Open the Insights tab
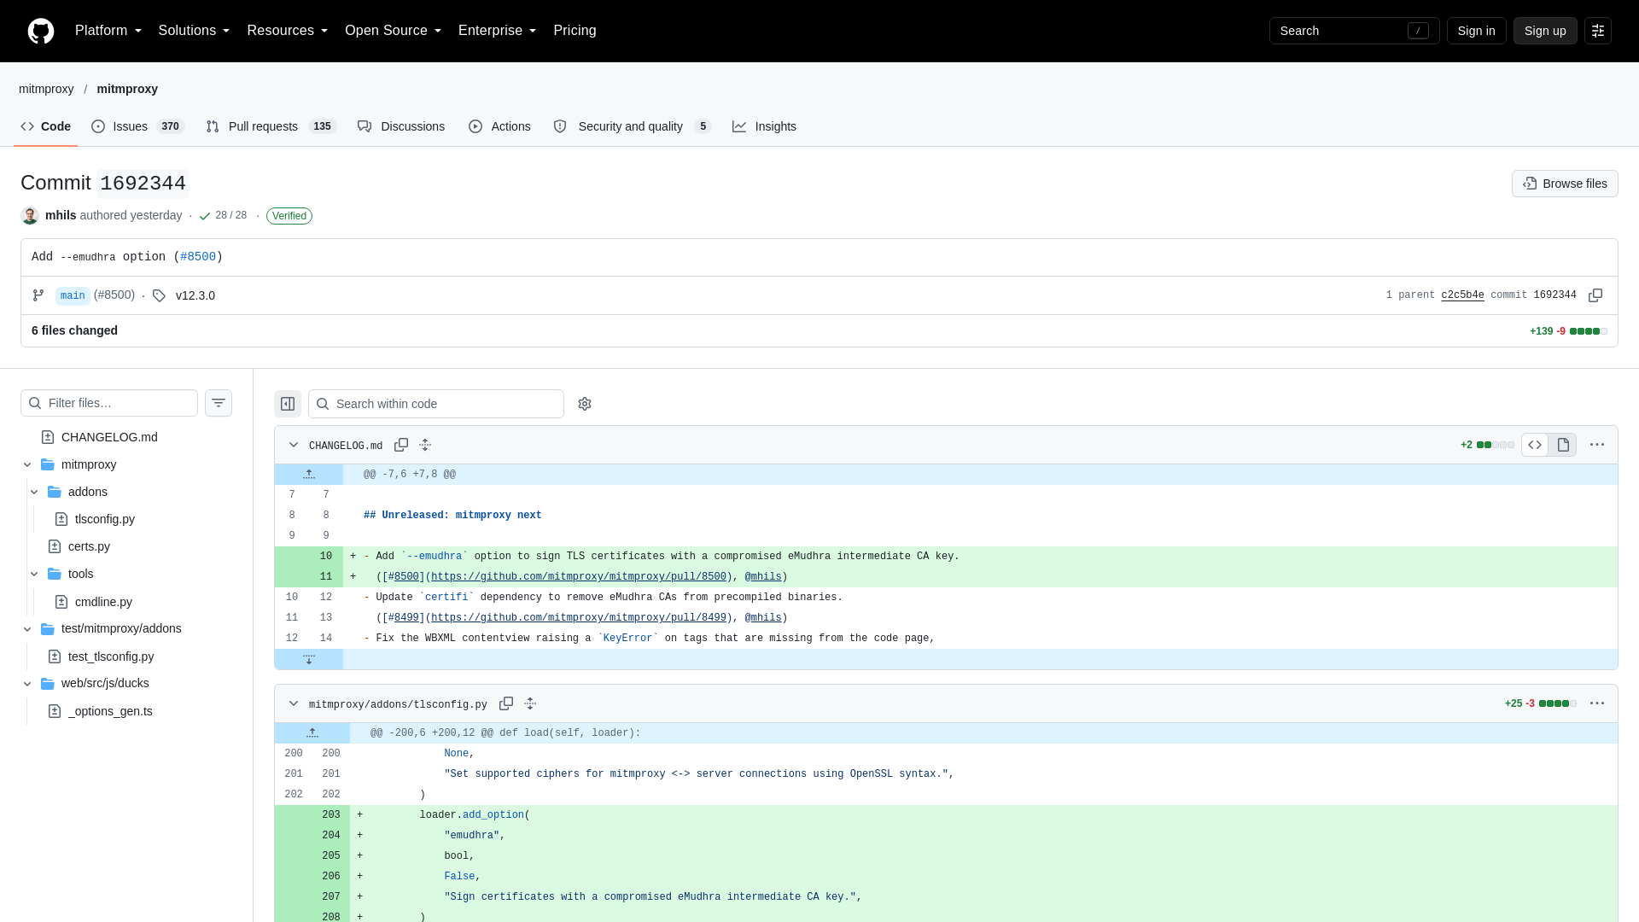 pyautogui.click(x=764, y=126)
